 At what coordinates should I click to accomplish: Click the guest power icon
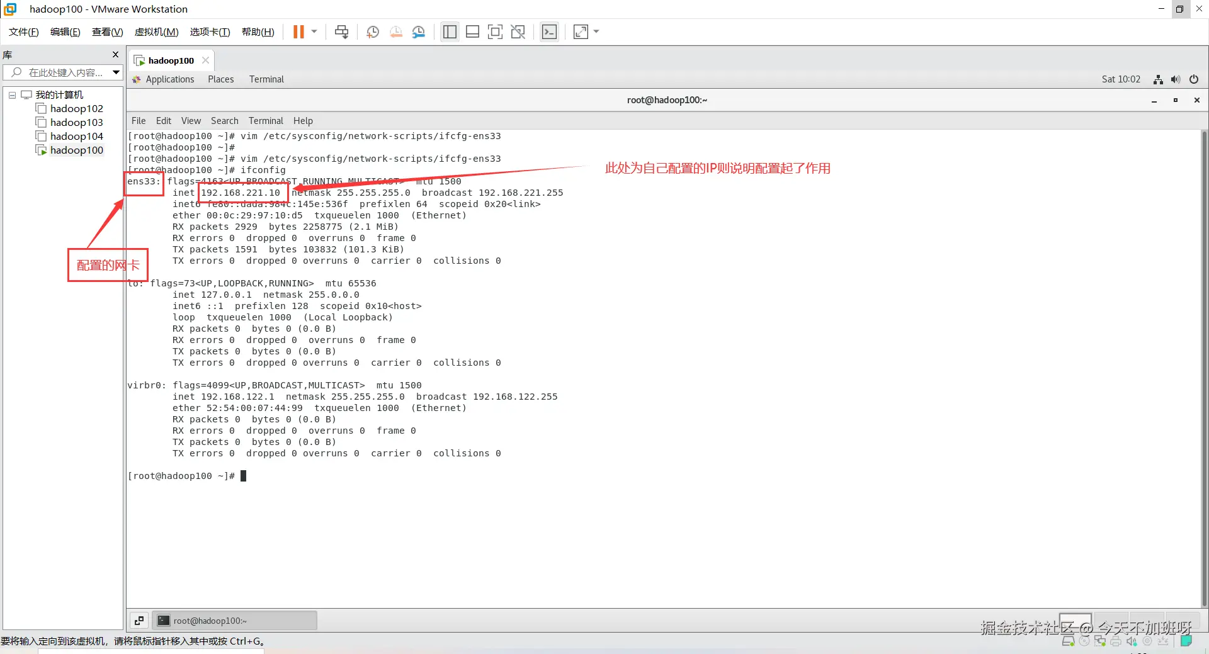click(1194, 79)
